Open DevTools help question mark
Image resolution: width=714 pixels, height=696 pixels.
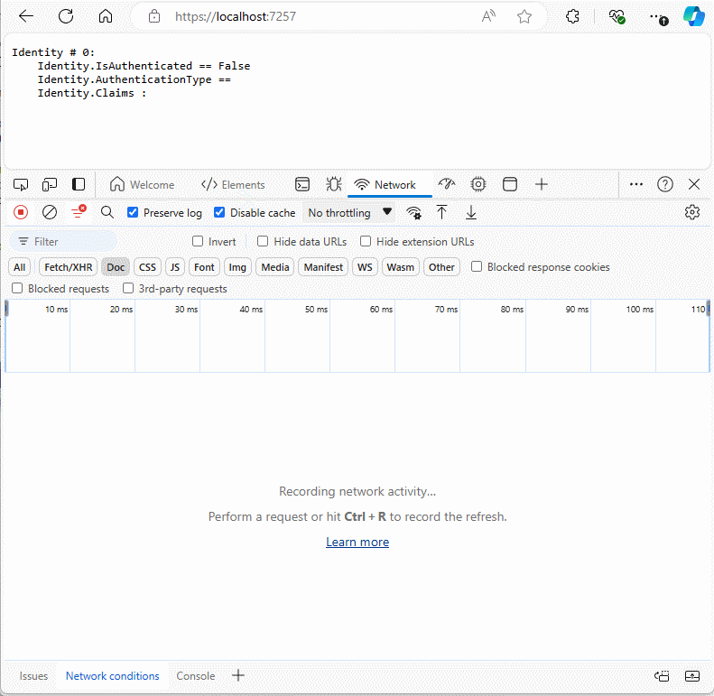click(x=665, y=184)
